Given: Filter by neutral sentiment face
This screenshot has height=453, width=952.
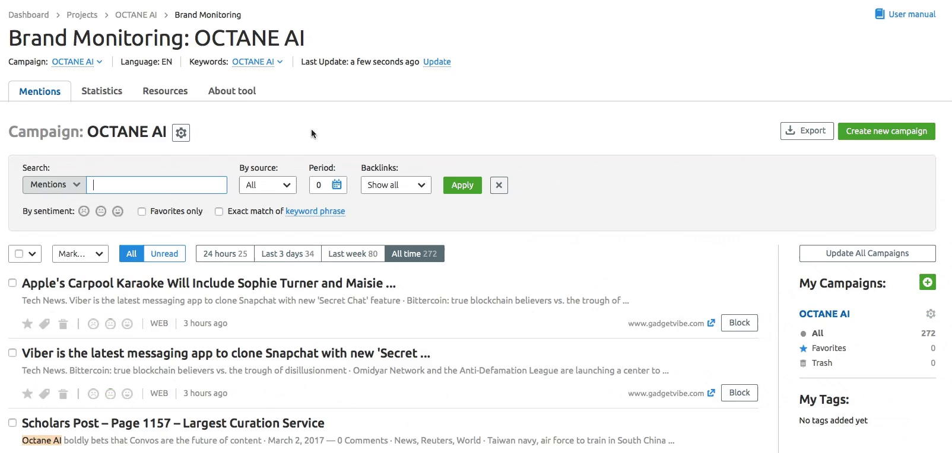Looking at the screenshot, I should 101,211.
